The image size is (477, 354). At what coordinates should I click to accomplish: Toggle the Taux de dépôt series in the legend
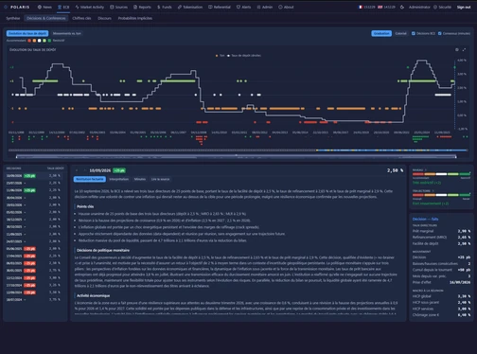pyautogui.click(x=244, y=56)
